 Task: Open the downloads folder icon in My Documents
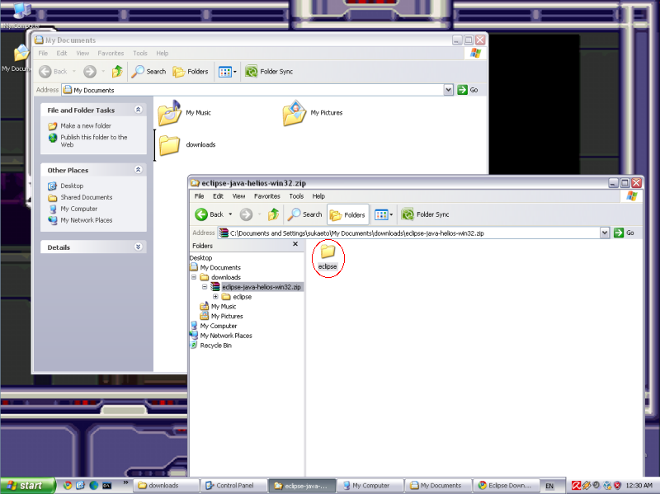[x=170, y=145]
